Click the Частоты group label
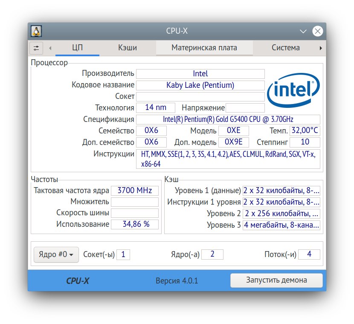This screenshot has width=354, height=324. [44, 179]
